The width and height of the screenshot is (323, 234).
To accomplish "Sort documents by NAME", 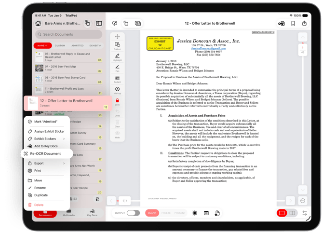I will [42, 45].
